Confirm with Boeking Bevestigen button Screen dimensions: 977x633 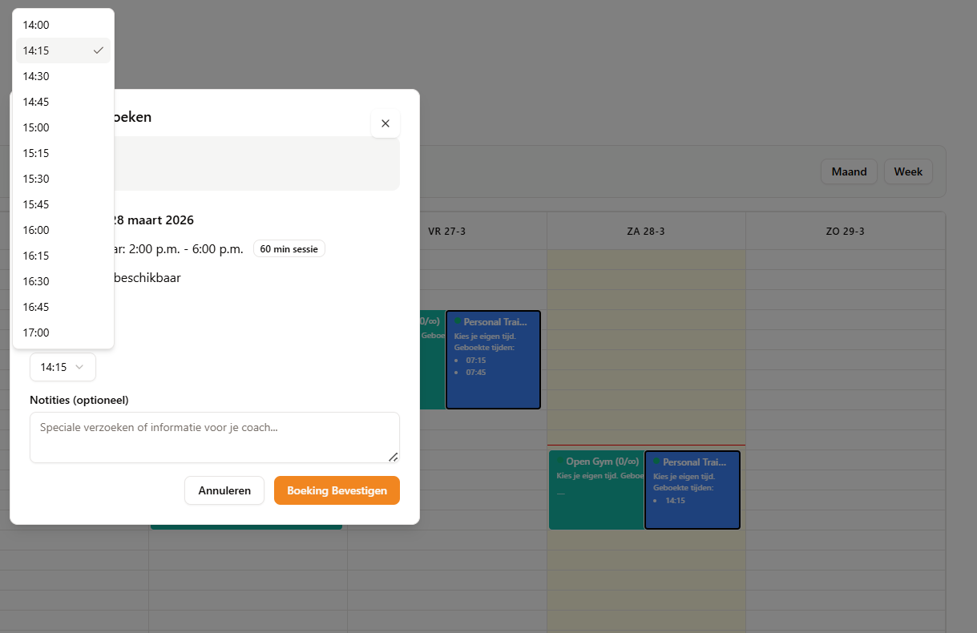pyautogui.click(x=337, y=490)
